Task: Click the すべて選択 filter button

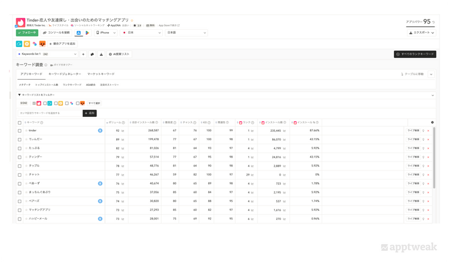Action: pos(94,103)
